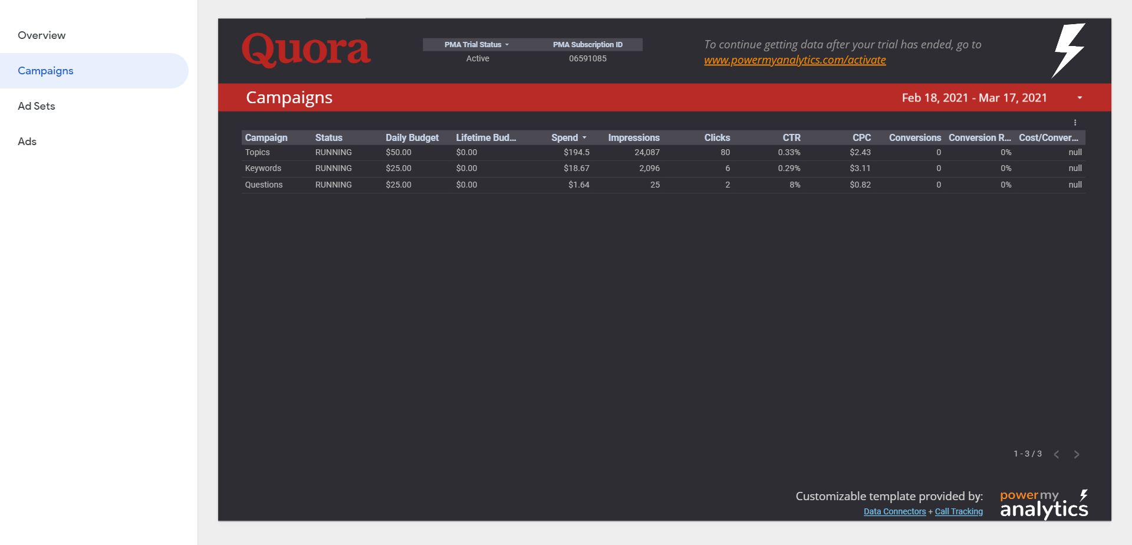The image size is (1132, 545).
Task: Sort by Clicks column header
Action: (717, 137)
